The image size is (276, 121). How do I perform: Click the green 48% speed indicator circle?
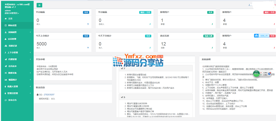coord(257,74)
